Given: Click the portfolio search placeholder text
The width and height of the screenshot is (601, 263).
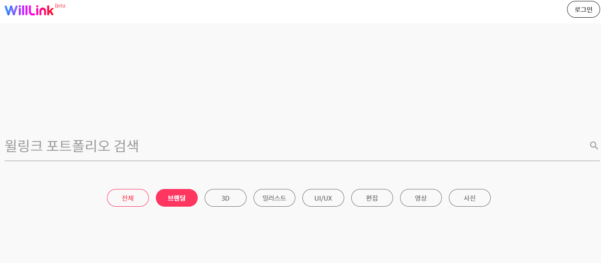Looking at the screenshot, I should 72,146.
